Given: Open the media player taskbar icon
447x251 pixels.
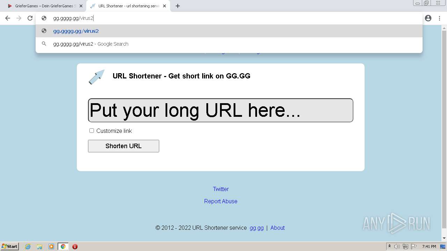Looking at the screenshot, I should [51, 246].
